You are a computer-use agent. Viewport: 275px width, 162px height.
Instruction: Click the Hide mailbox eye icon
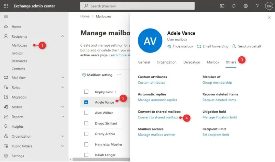click(169, 46)
